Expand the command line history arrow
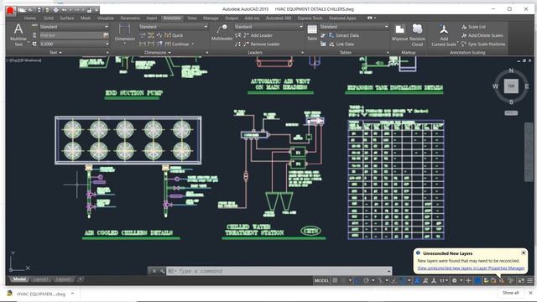The width and height of the screenshot is (537, 302). click(389, 271)
